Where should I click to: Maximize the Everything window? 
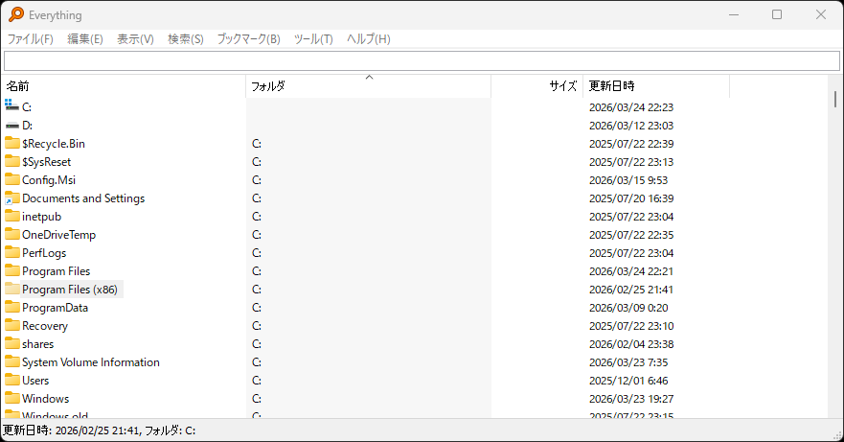click(x=777, y=14)
